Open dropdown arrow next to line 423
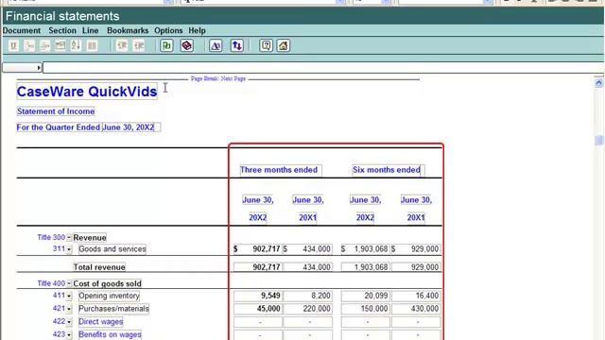The image size is (605, 340). (x=69, y=335)
